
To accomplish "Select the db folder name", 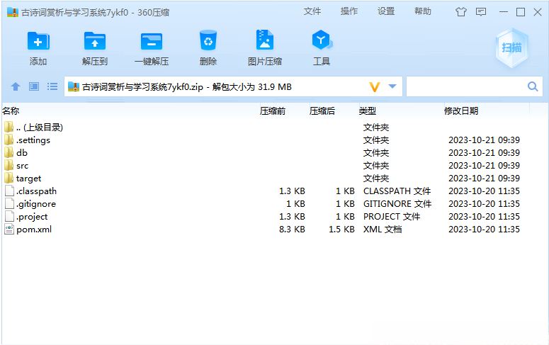I will [x=22, y=153].
